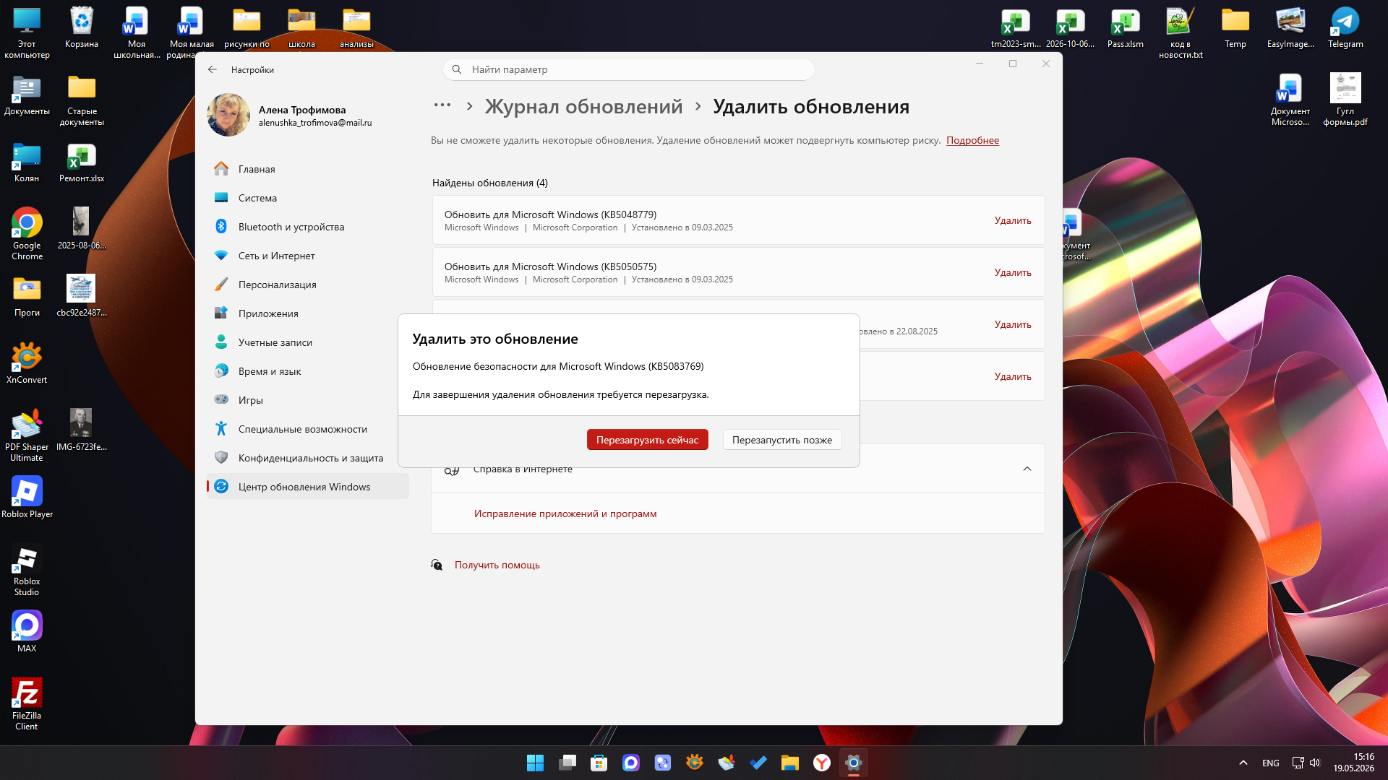Select Колян desktop shortcut

coord(27,162)
